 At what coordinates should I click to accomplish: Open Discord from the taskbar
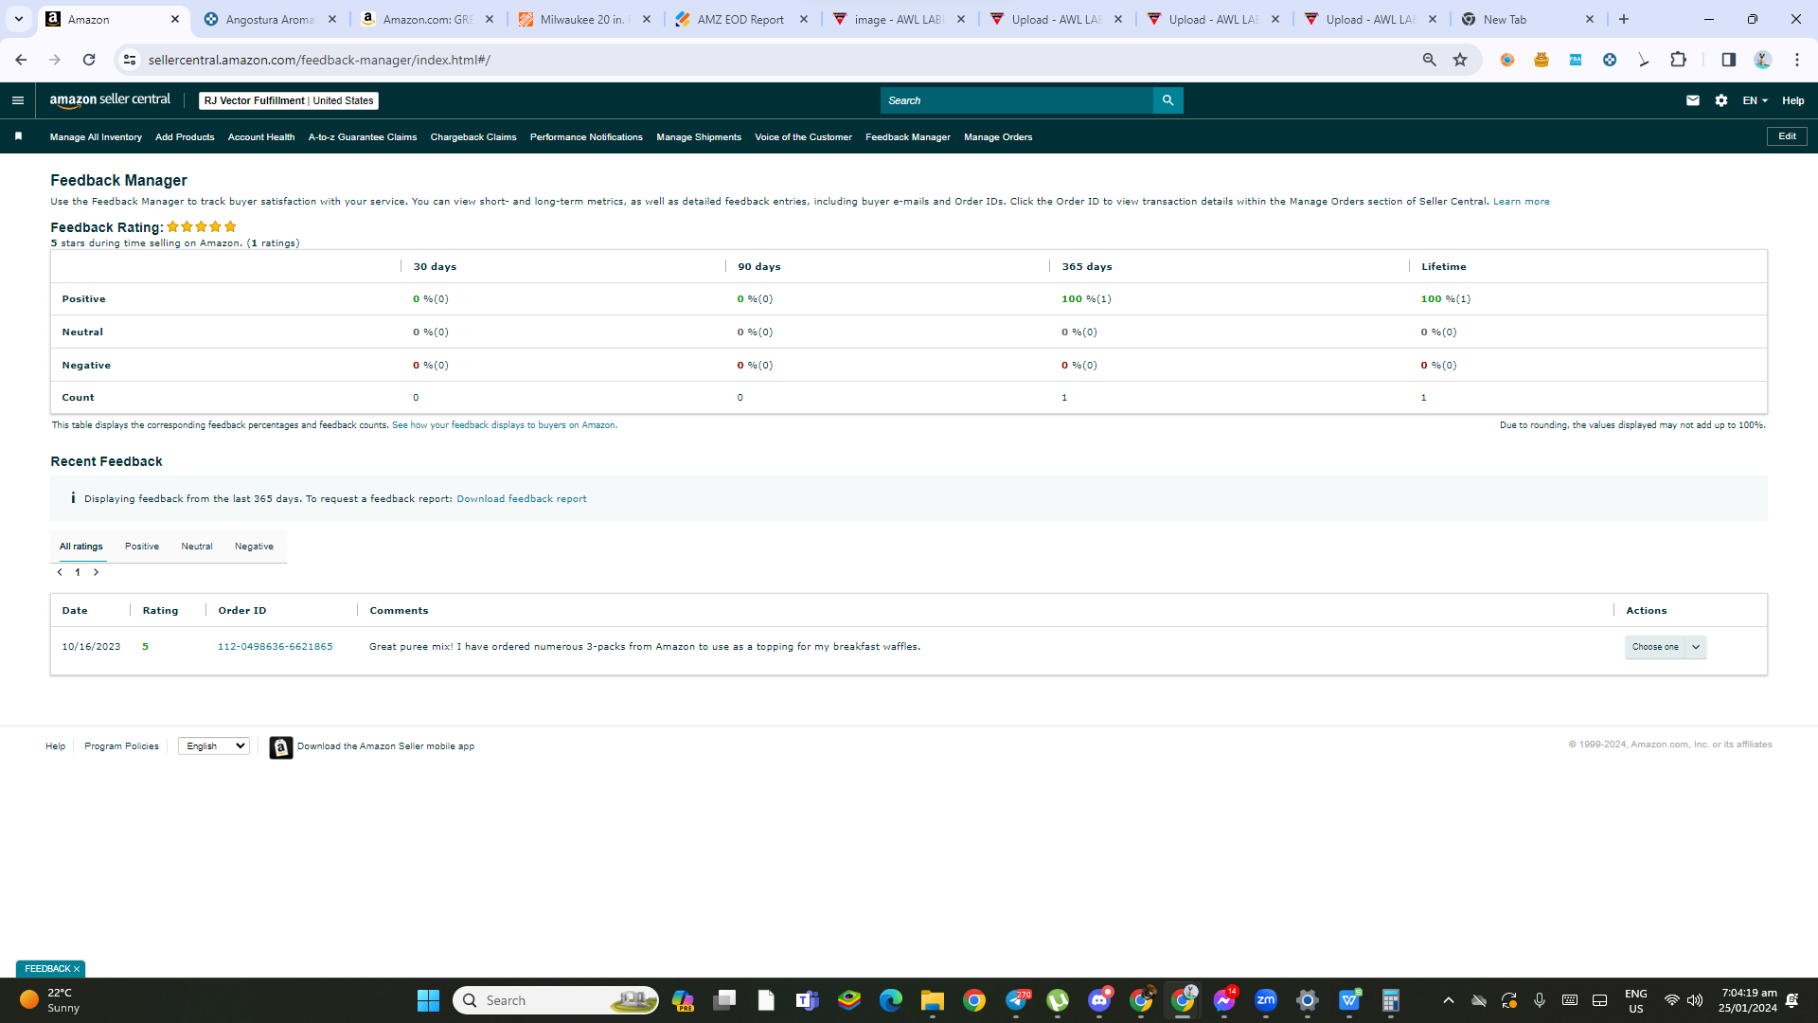[1099, 1000]
